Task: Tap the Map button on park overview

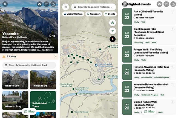Action: point(29,111)
